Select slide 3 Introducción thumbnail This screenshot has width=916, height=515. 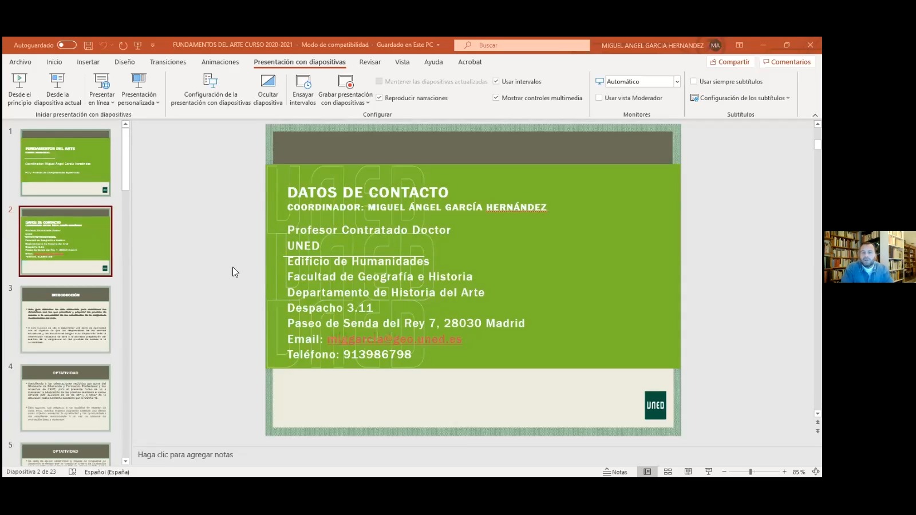click(66, 319)
